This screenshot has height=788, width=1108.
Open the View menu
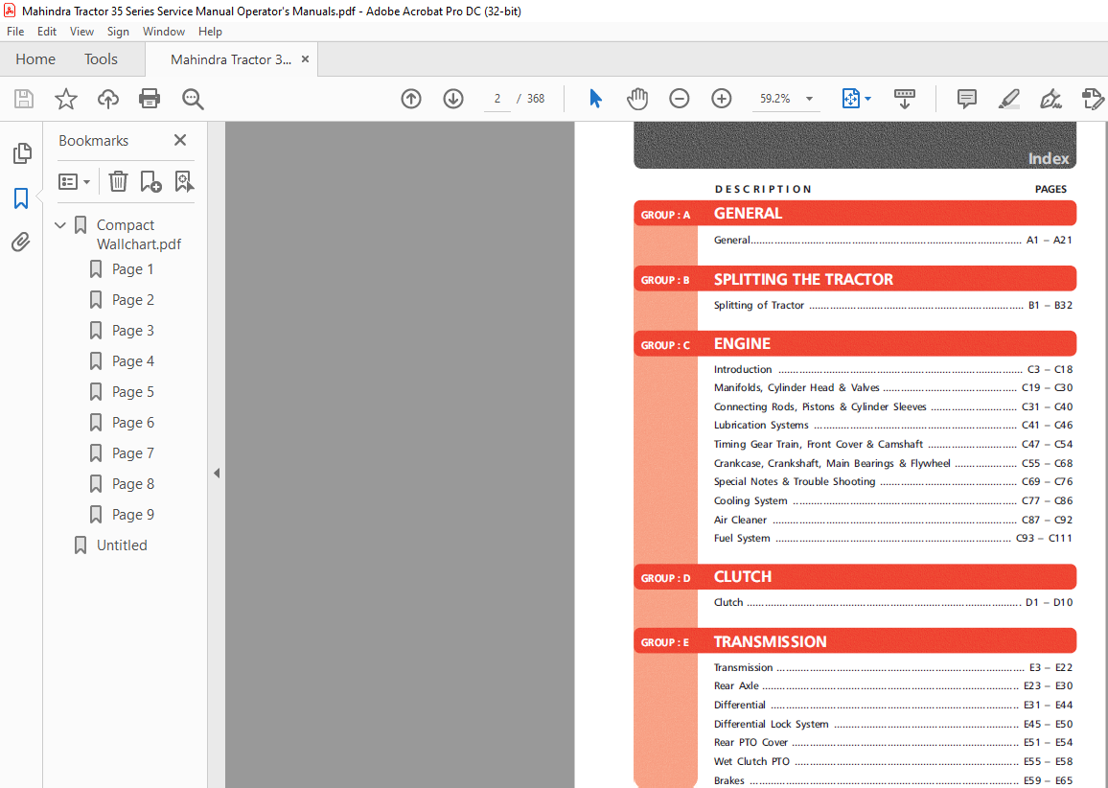pyautogui.click(x=81, y=31)
